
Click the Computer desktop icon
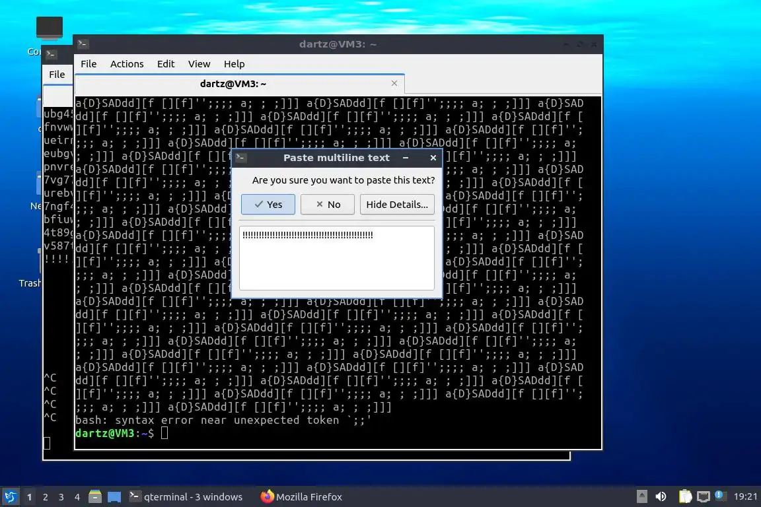[49, 28]
